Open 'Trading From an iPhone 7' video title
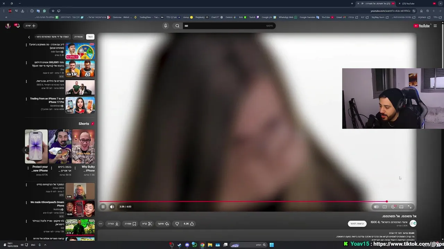Image resolution: width=444 pixels, height=249 pixels. (47, 100)
